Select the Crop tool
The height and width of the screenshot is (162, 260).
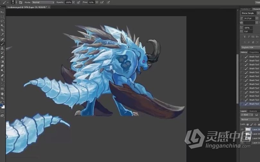[2, 30]
